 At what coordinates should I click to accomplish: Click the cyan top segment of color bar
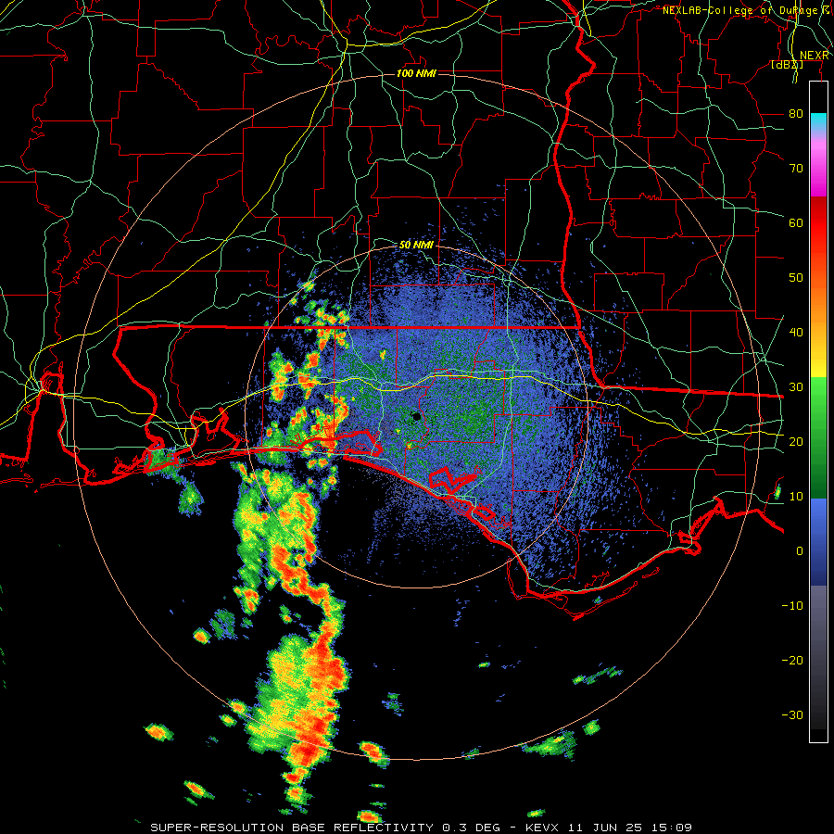click(818, 122)
